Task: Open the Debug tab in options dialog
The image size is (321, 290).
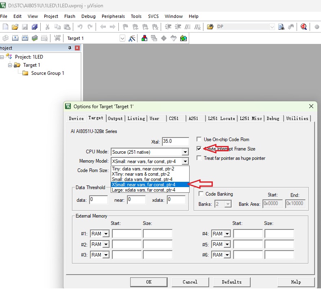Action: tap(273, 118)
